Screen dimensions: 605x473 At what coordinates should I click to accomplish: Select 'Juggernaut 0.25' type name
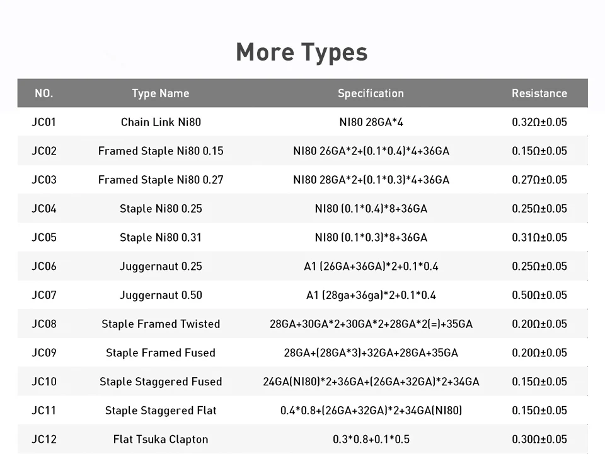point(161,266)
